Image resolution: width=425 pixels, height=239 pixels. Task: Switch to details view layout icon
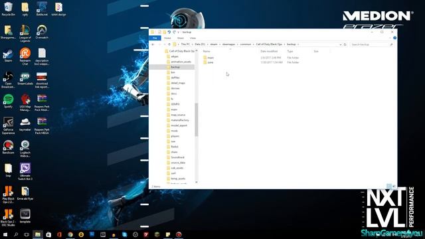pyautogui.click(x=388, y=186)
